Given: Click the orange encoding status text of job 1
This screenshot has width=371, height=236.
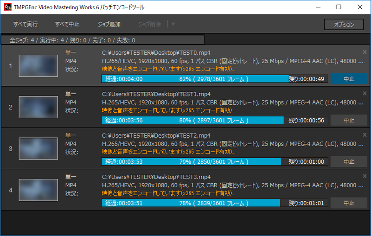Looking at the screenshot, I should pos(168,69).
